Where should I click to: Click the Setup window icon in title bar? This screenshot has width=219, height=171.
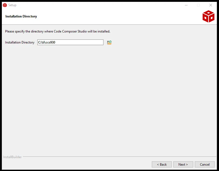tap(5, 5)
